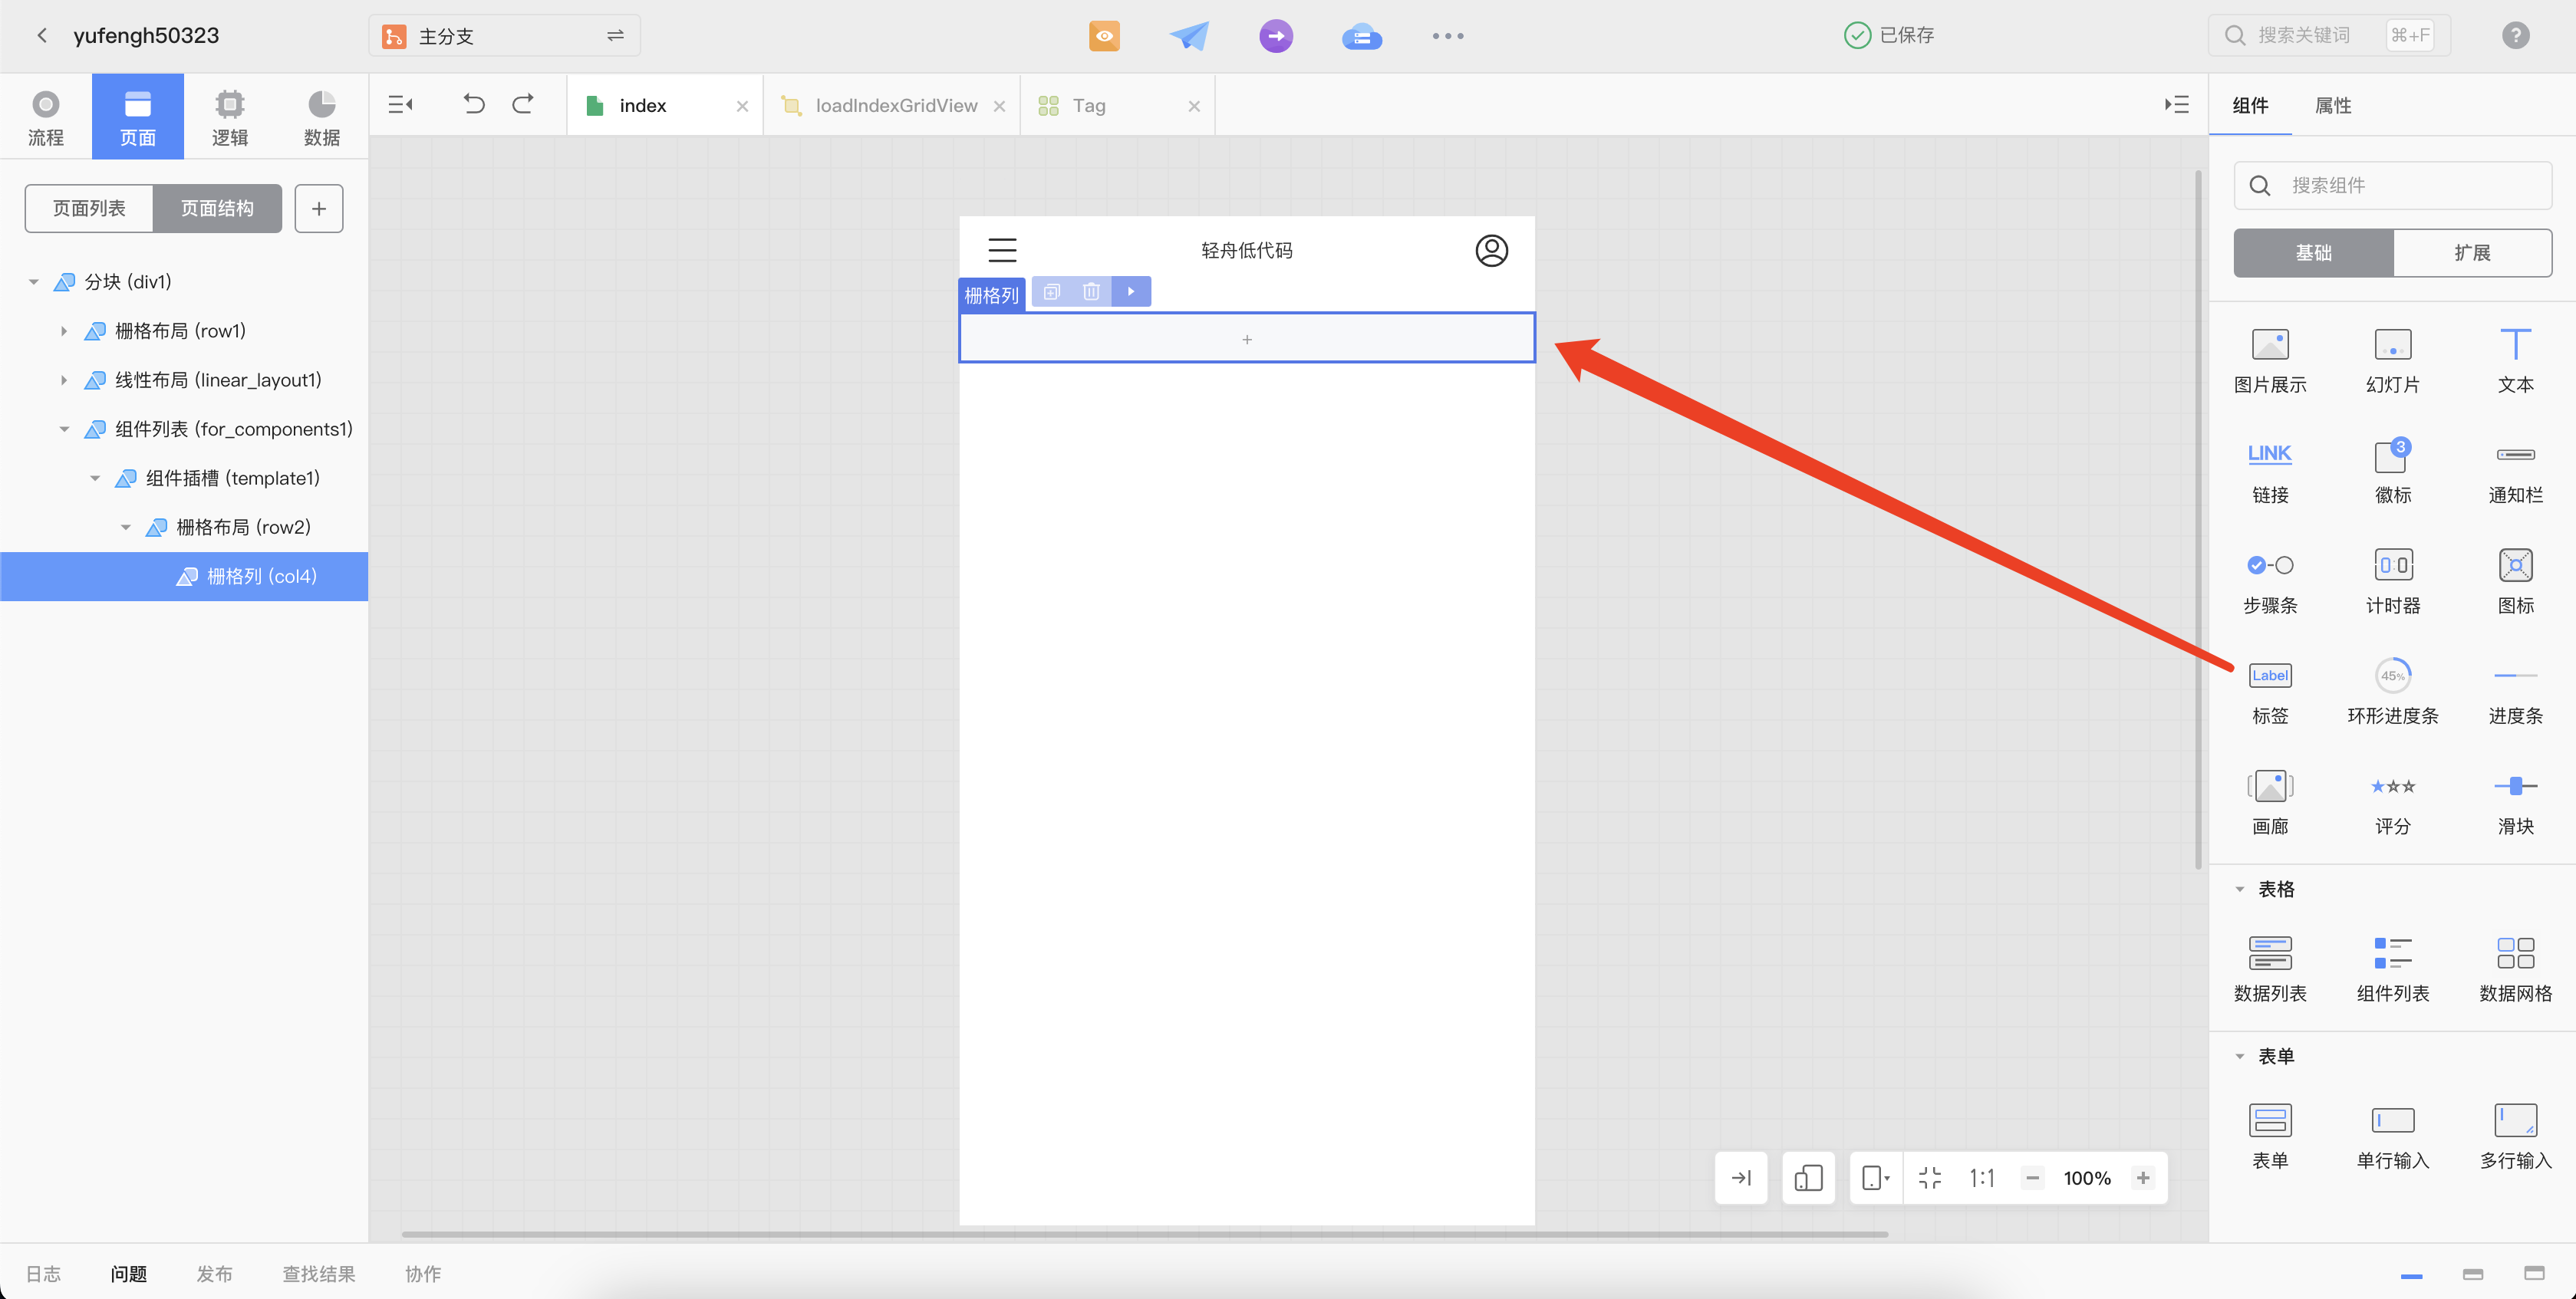Reset zoom with the 1:1 button
Viewport: 2576px width, 1299px height.
[x=1981, y=1178]
